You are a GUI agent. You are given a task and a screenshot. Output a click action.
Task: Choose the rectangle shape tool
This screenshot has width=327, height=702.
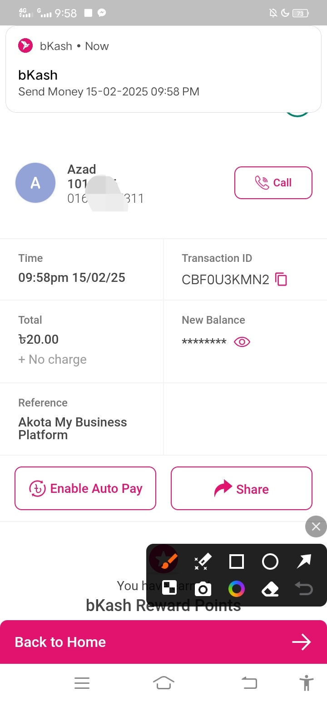pos(237,562)
